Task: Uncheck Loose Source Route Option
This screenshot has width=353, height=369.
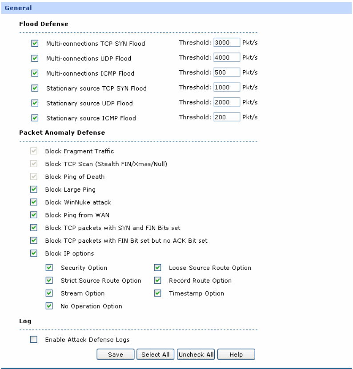Action: (x=157, y=268)
